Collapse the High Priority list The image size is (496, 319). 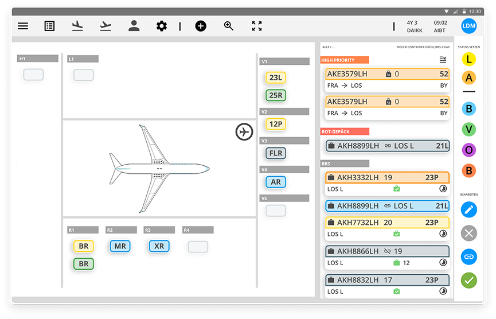[443, 60]
